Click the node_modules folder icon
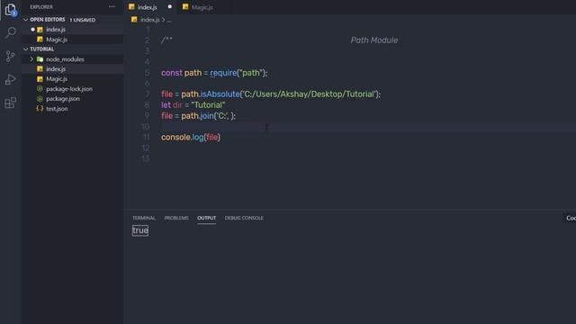The image size is (576, 324). [40, 58]
